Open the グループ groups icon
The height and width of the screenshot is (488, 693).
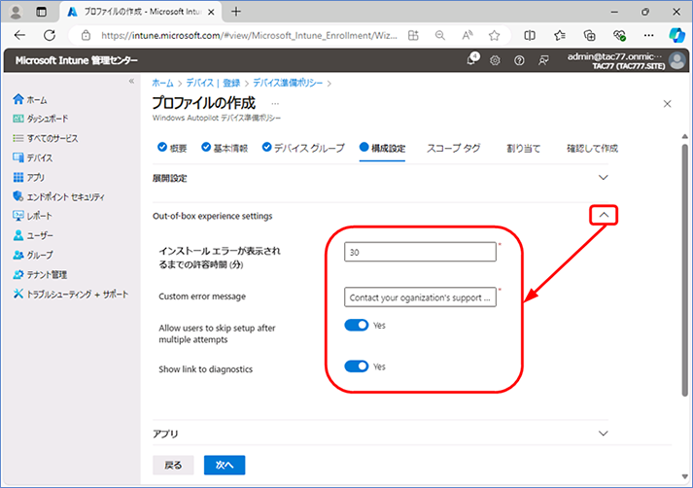point(18,255)
